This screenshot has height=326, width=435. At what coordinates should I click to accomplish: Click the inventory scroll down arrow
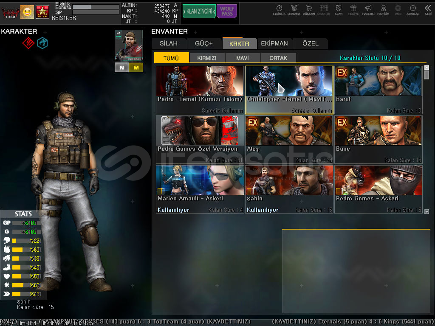coord(427,211)
